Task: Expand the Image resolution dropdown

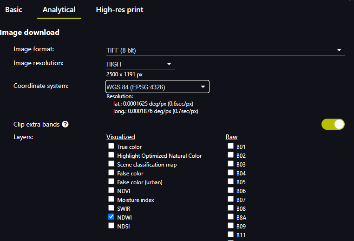Action: pos(140,64)
